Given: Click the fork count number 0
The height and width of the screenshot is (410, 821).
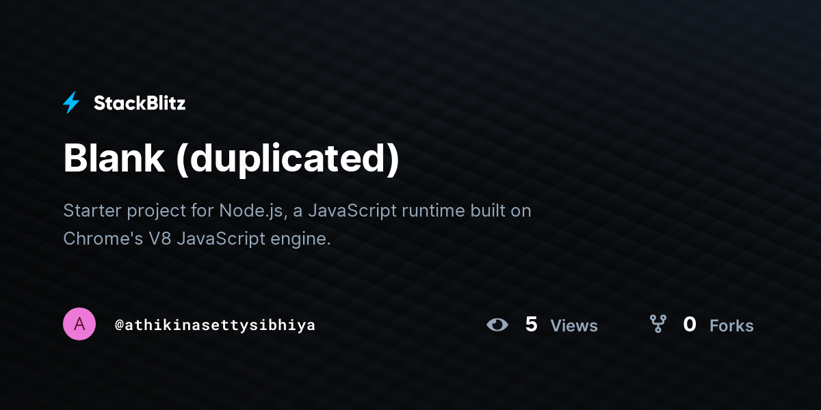Looking at the screenshot, I should [x=690, y=325].
